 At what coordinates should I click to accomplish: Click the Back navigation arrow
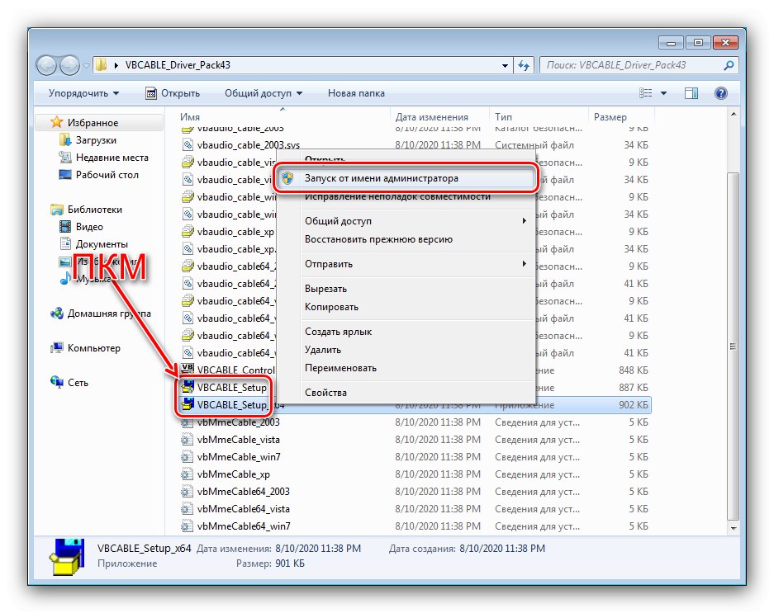(46, 65)
